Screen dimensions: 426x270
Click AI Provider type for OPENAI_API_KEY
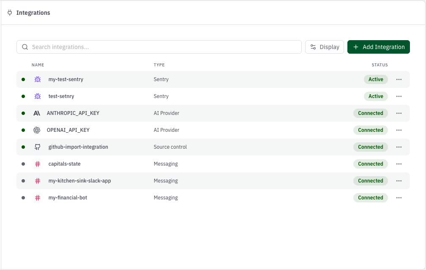pyautogui.click(x=167, y=130)
